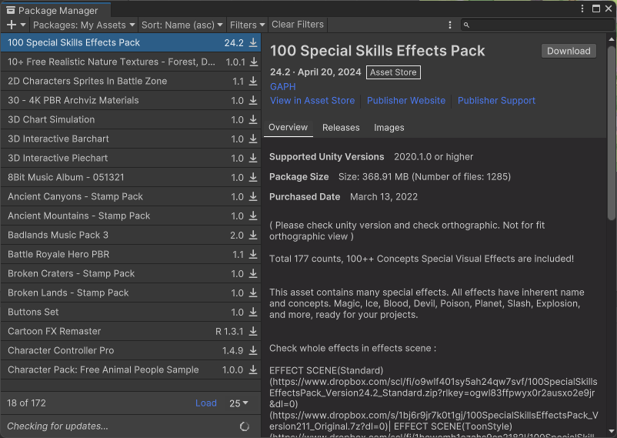Open the Filters dropdown
The width and height of the screenshot is (617, 438).
pyautogui.click(x=246, y=25)
